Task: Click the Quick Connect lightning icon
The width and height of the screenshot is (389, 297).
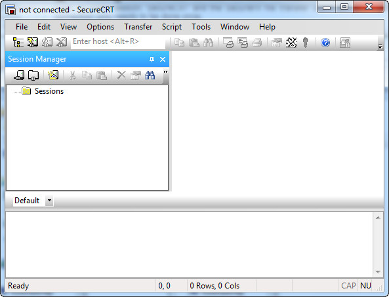Action: (33, 43)
